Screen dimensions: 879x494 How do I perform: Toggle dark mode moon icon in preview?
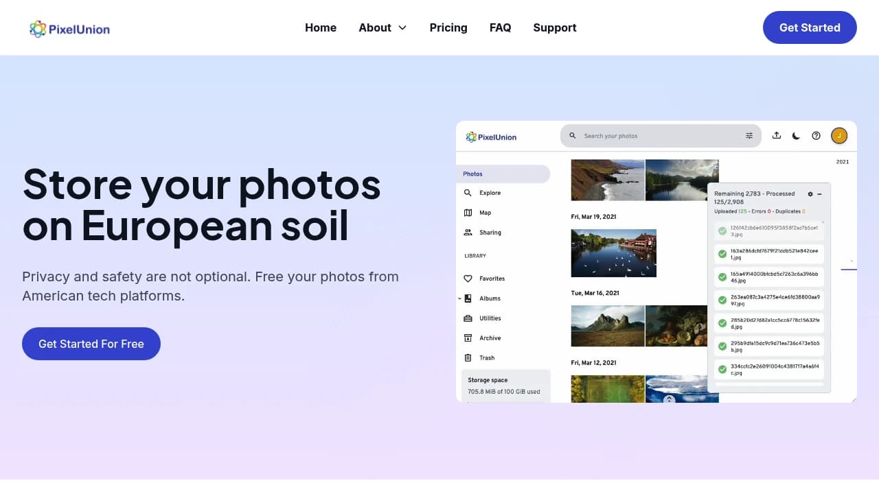[796, 136]
